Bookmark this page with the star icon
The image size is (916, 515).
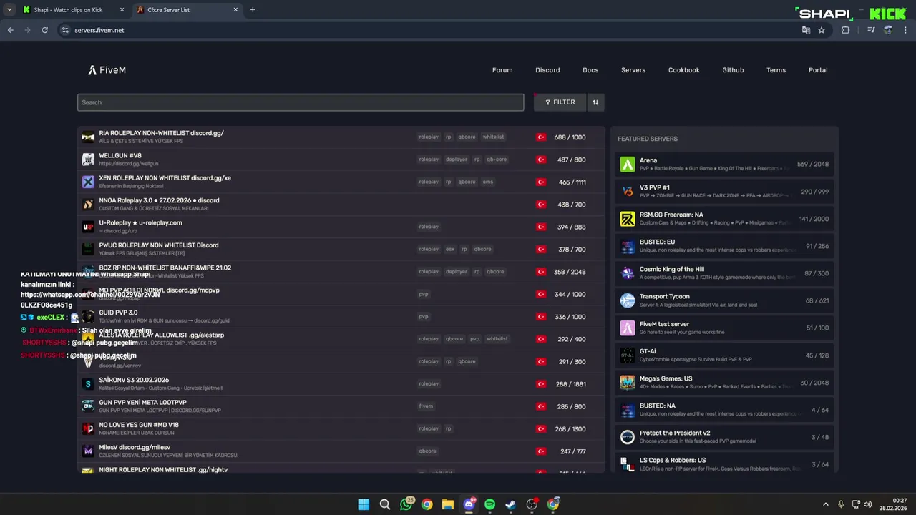(x=822, y=30)
